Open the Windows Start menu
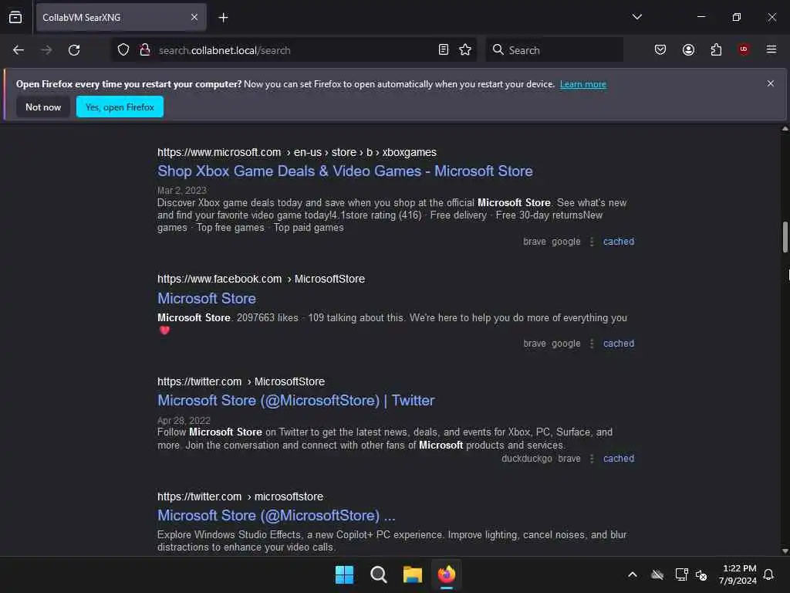790x593 pixels. (345, 574)
